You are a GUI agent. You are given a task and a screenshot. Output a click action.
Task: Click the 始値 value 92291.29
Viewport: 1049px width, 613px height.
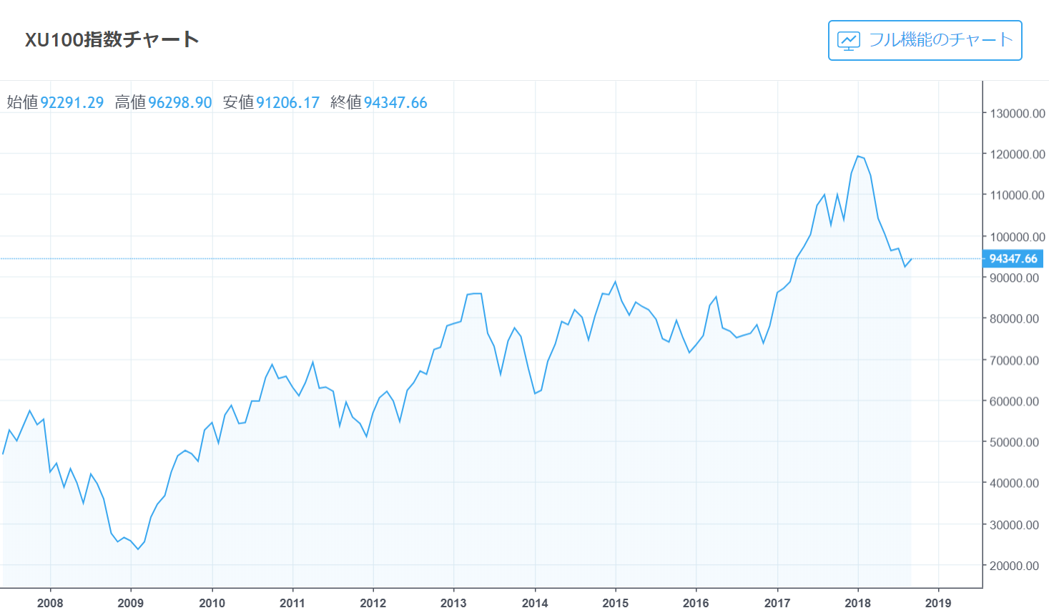click(x=72, y=103)
